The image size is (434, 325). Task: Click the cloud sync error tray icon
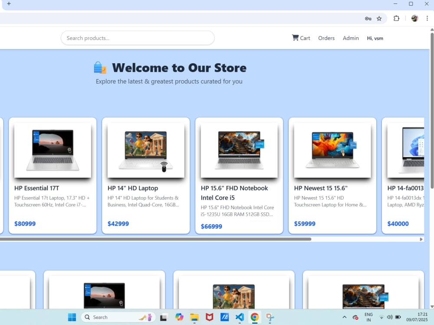click(x=355, y=317)
